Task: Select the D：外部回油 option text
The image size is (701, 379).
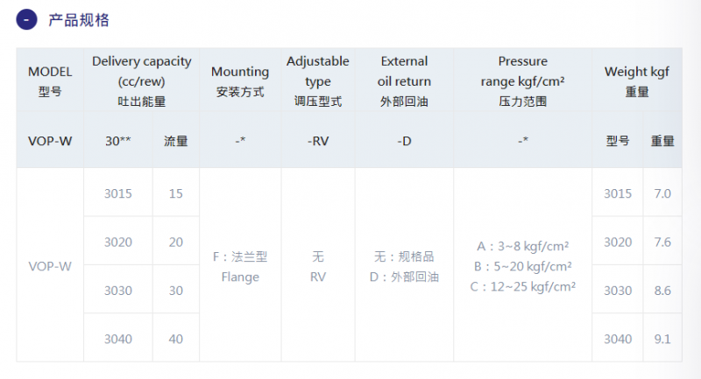Action: point(404,277)
